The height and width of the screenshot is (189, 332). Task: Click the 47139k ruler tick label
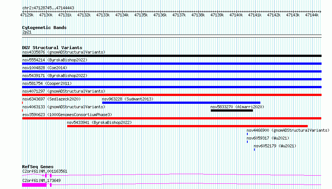pos(217,15)
